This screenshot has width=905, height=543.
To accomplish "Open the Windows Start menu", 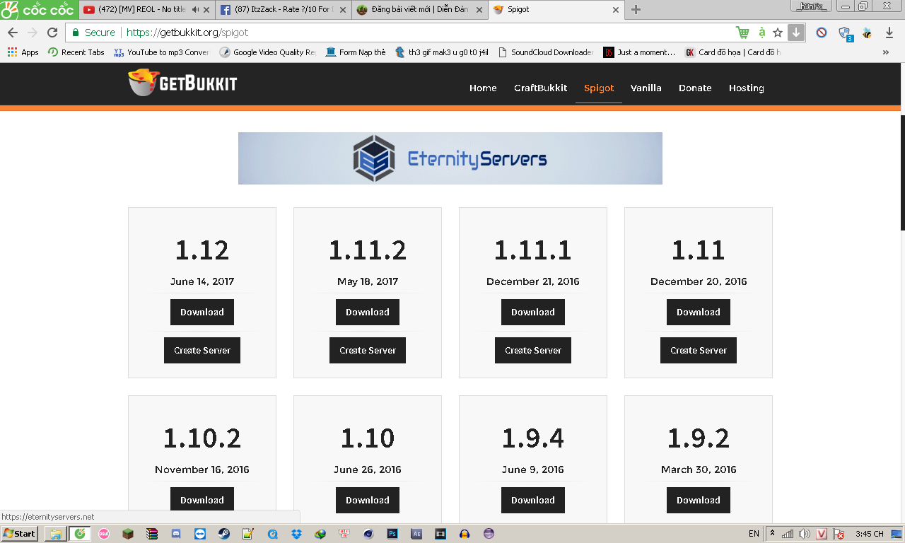I will (19, 534).
